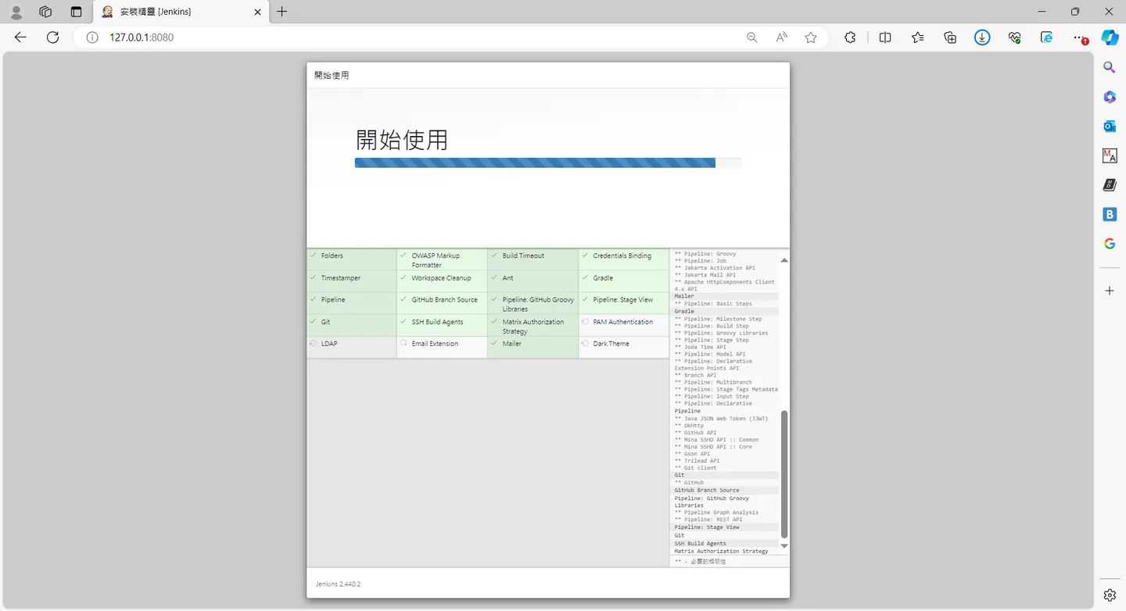
Task: Enable split screen view
Action: tap(885, 37)
